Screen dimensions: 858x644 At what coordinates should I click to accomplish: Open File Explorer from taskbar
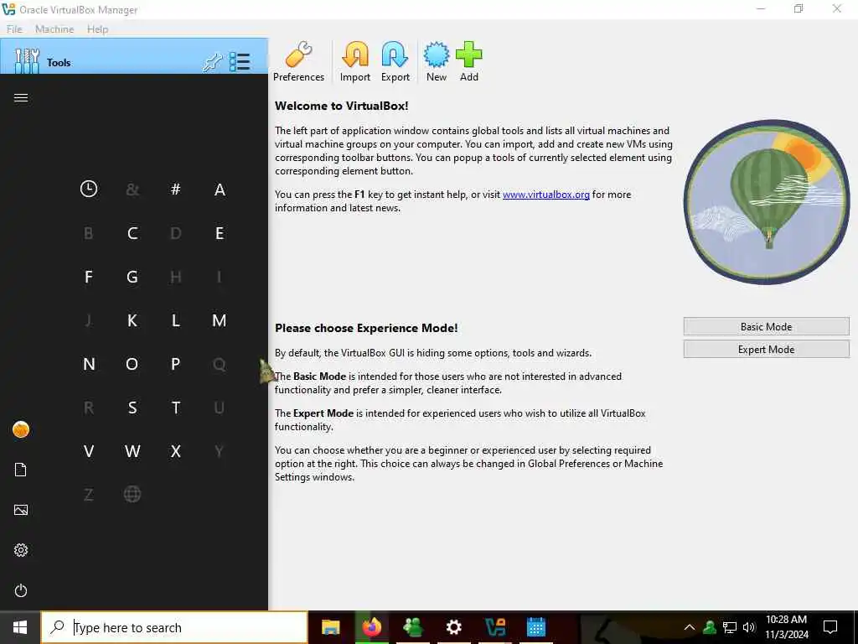pos(330,627)
